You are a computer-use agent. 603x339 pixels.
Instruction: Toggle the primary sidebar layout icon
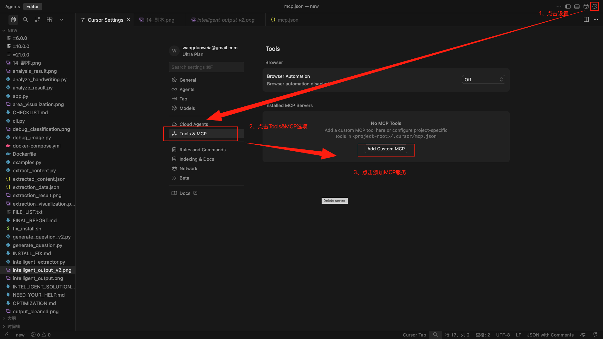tap(568, 6)
